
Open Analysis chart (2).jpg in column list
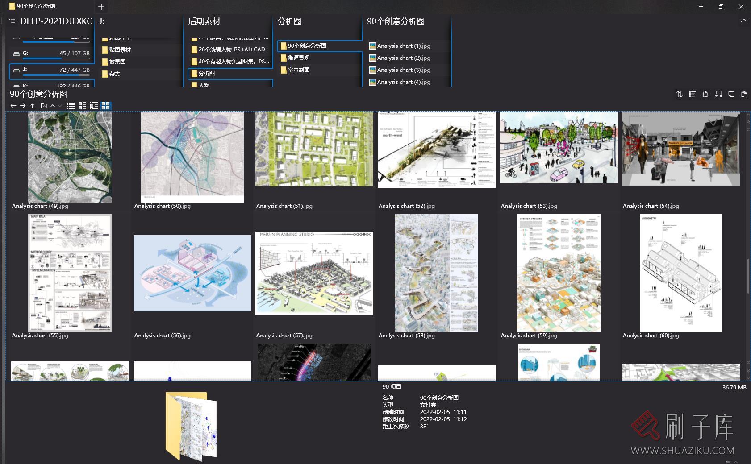tap(403, 58)
